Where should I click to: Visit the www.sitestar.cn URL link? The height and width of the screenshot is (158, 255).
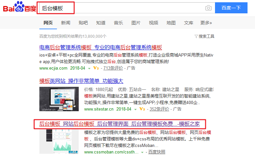coord(99,109)
